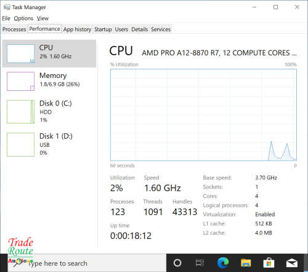Click the AMD PRO A12-8870 processor name
The width and height of the screenshot is (308, 272).
pos(219,53)
